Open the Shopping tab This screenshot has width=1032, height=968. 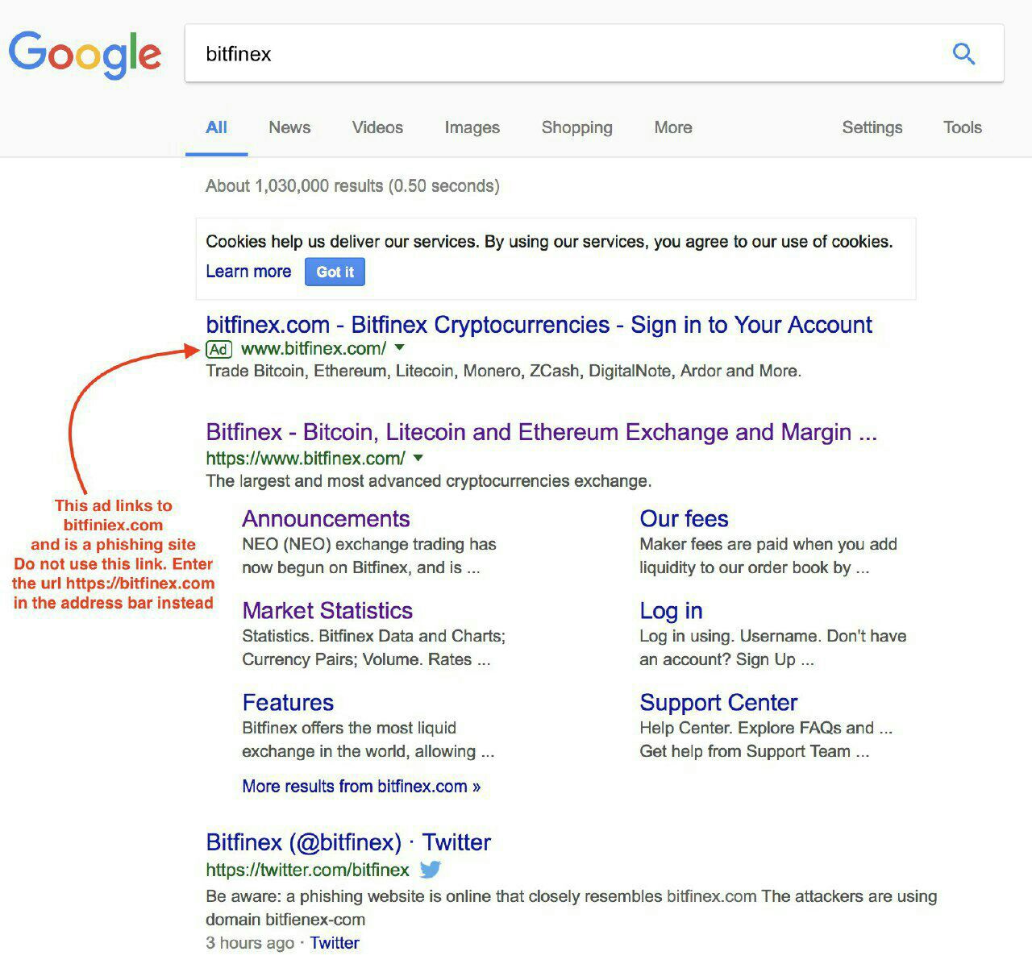[x=576, y=127]
